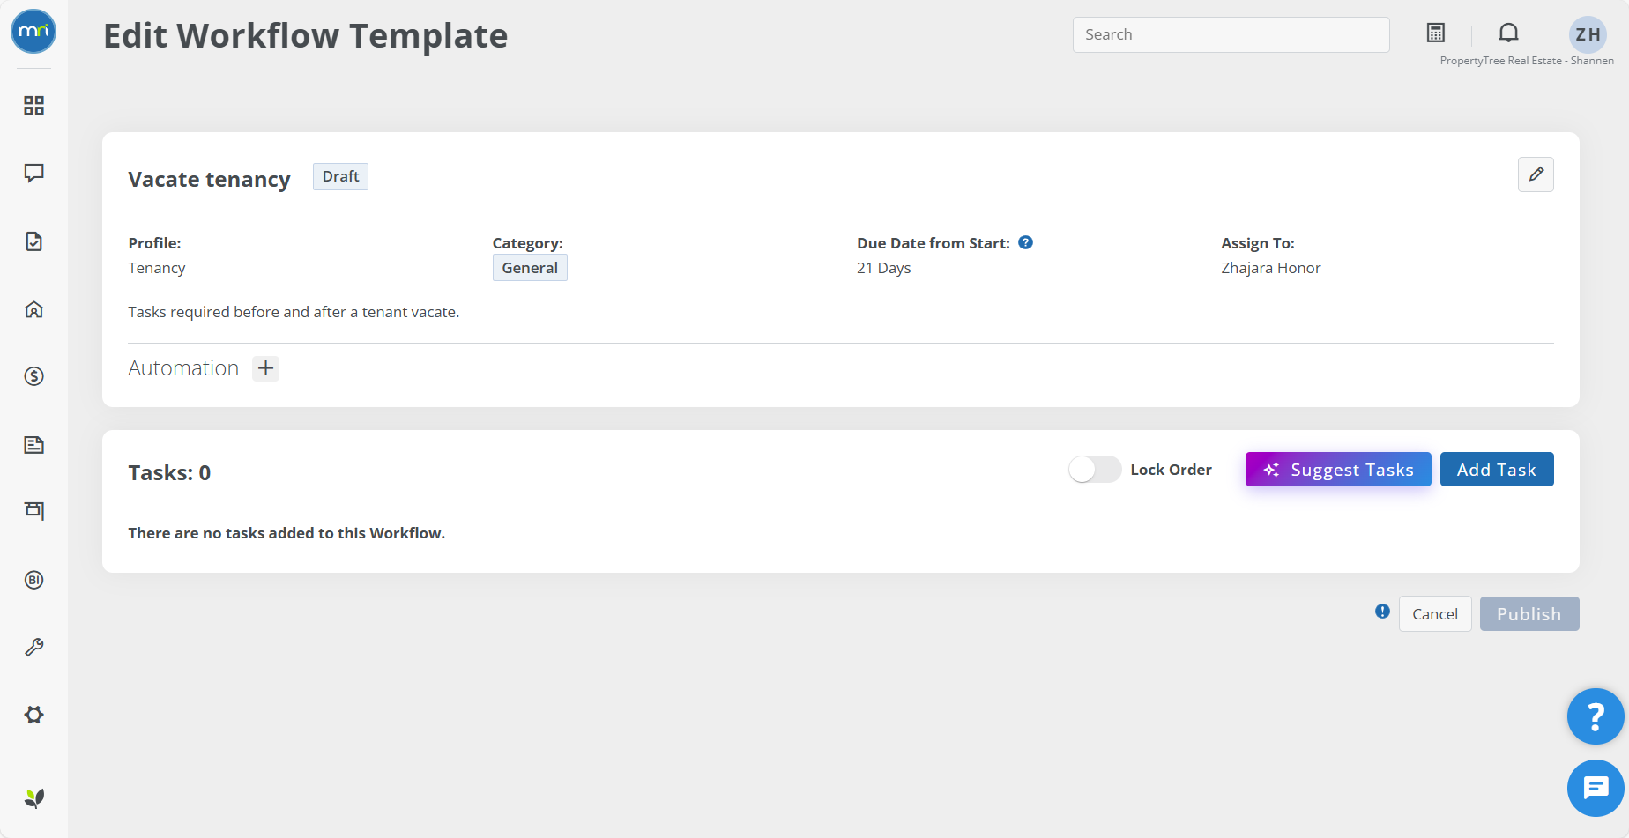Viewport: 1629px width, 838px height.
Task: Add an automation with plus icon
Action: (x=265, y=368)
